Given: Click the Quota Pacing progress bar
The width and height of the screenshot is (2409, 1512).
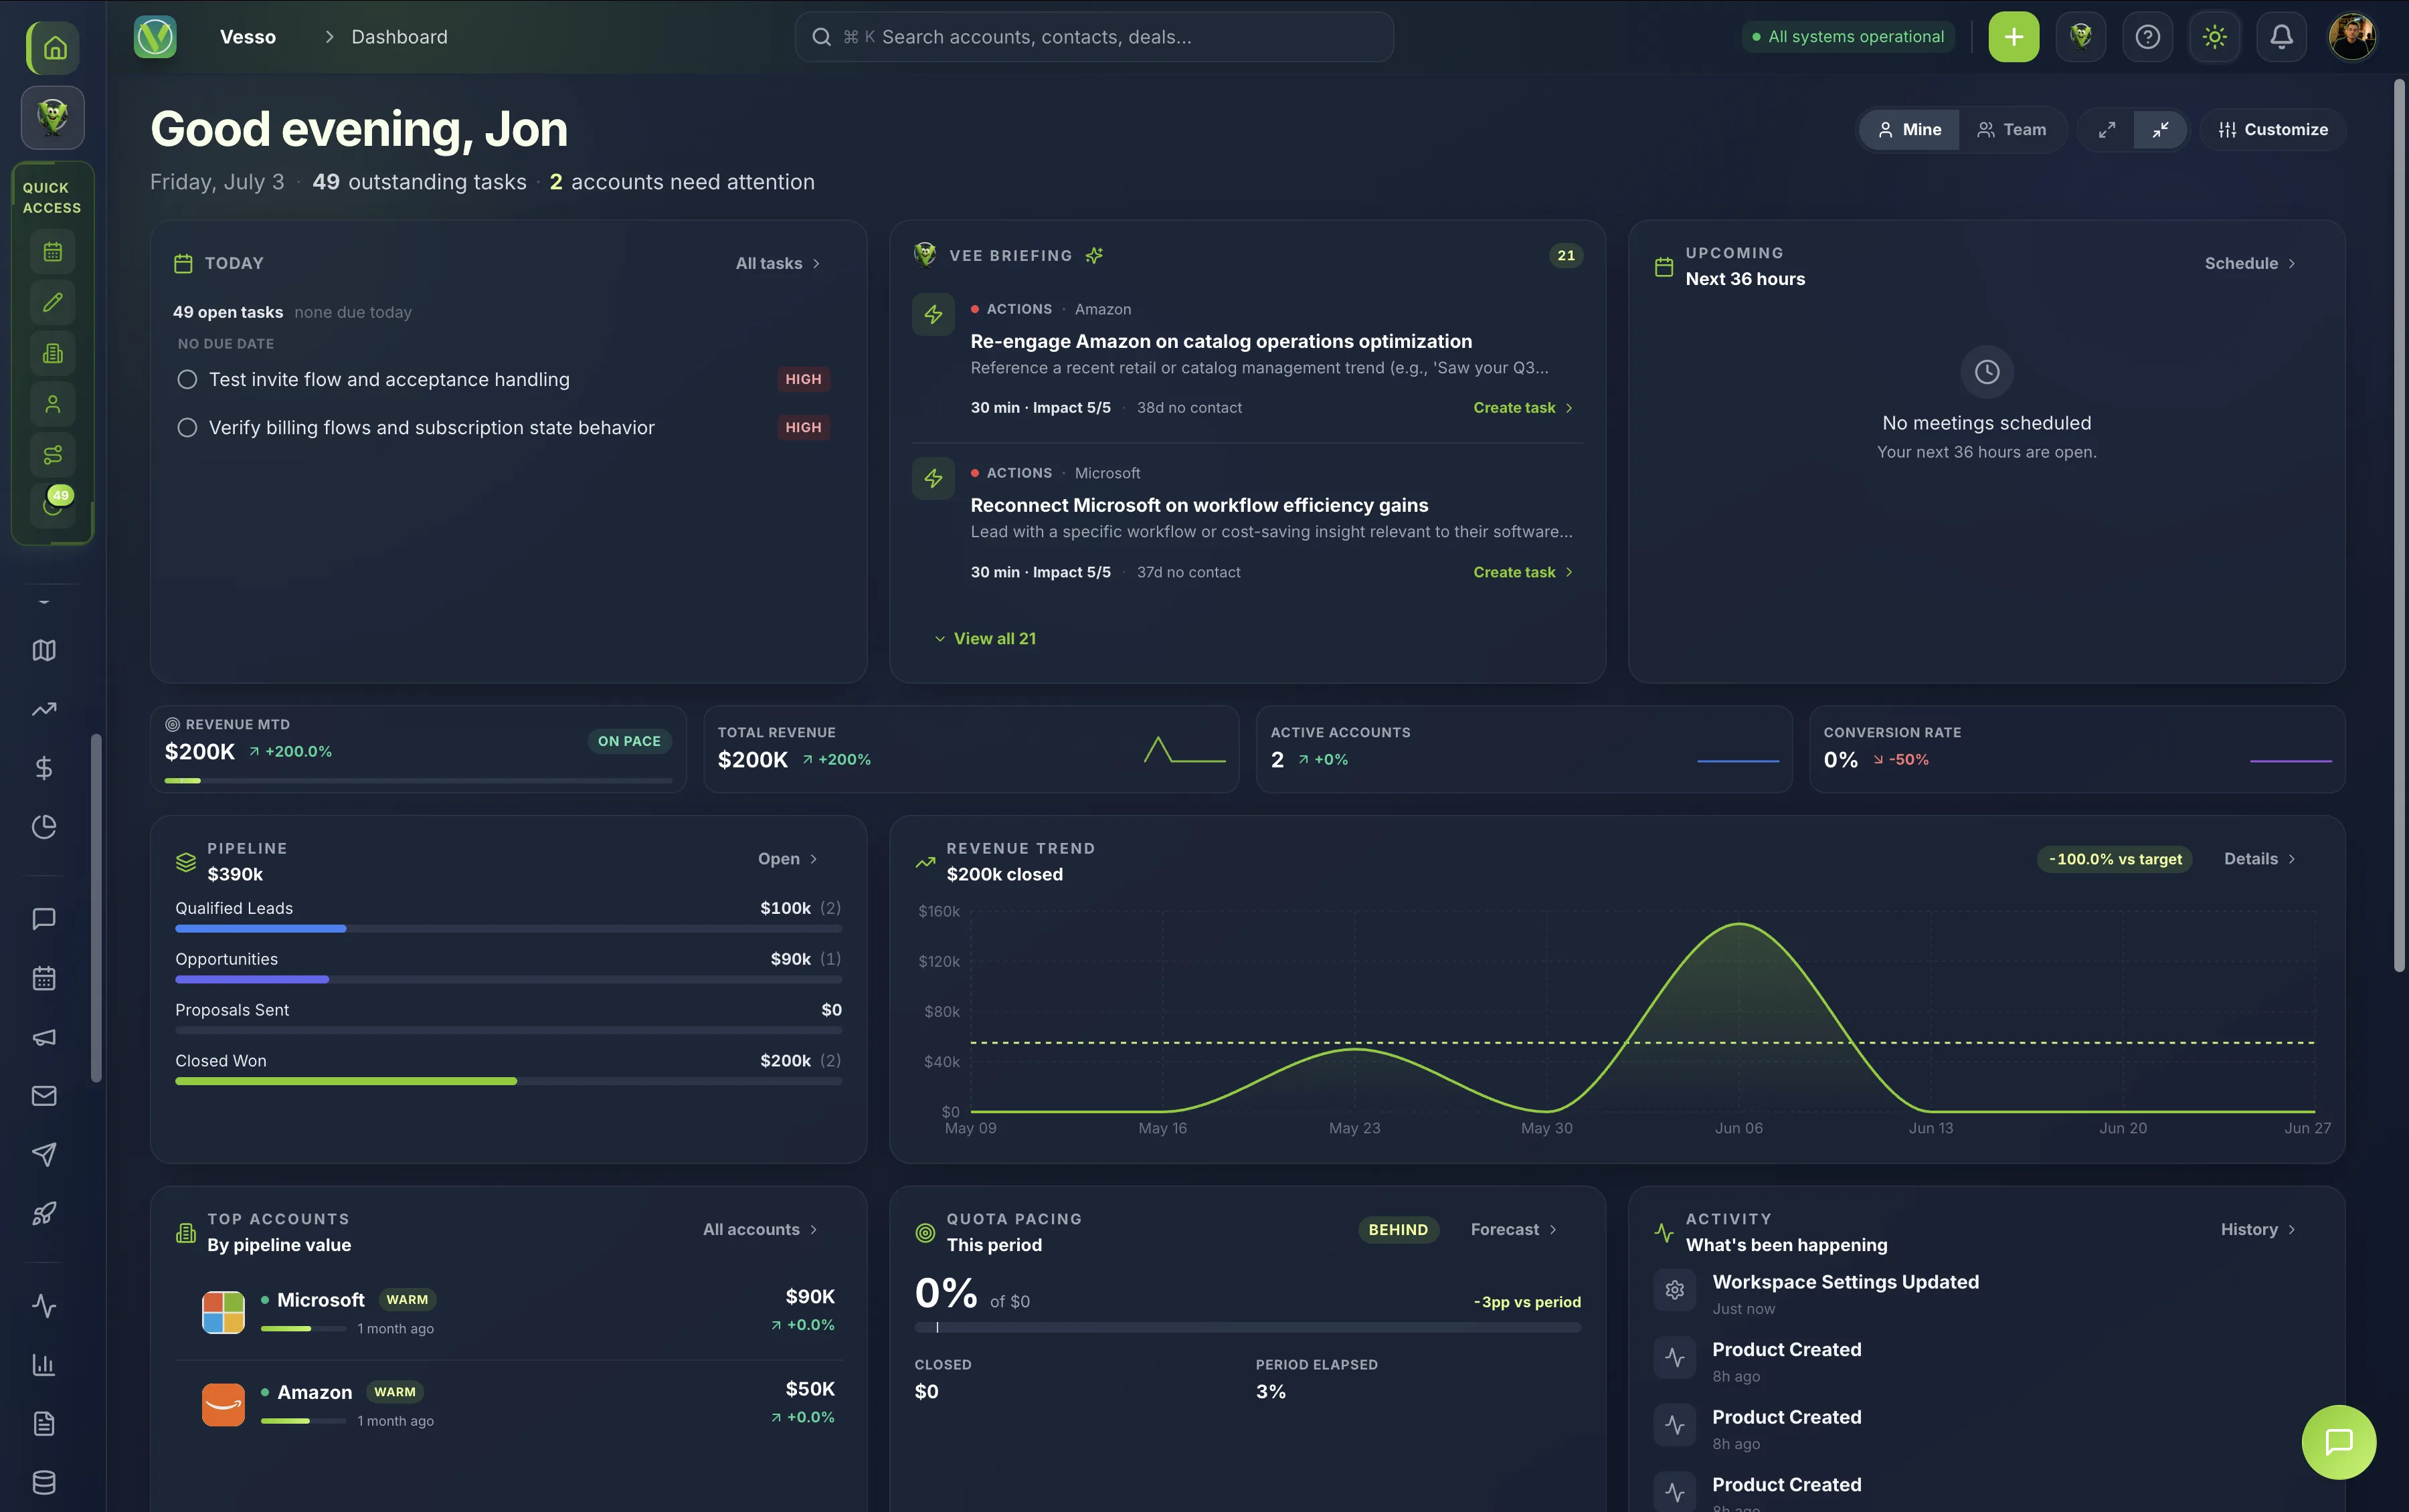Looking at the screenshot, I should click(x=1247, y=1328).
